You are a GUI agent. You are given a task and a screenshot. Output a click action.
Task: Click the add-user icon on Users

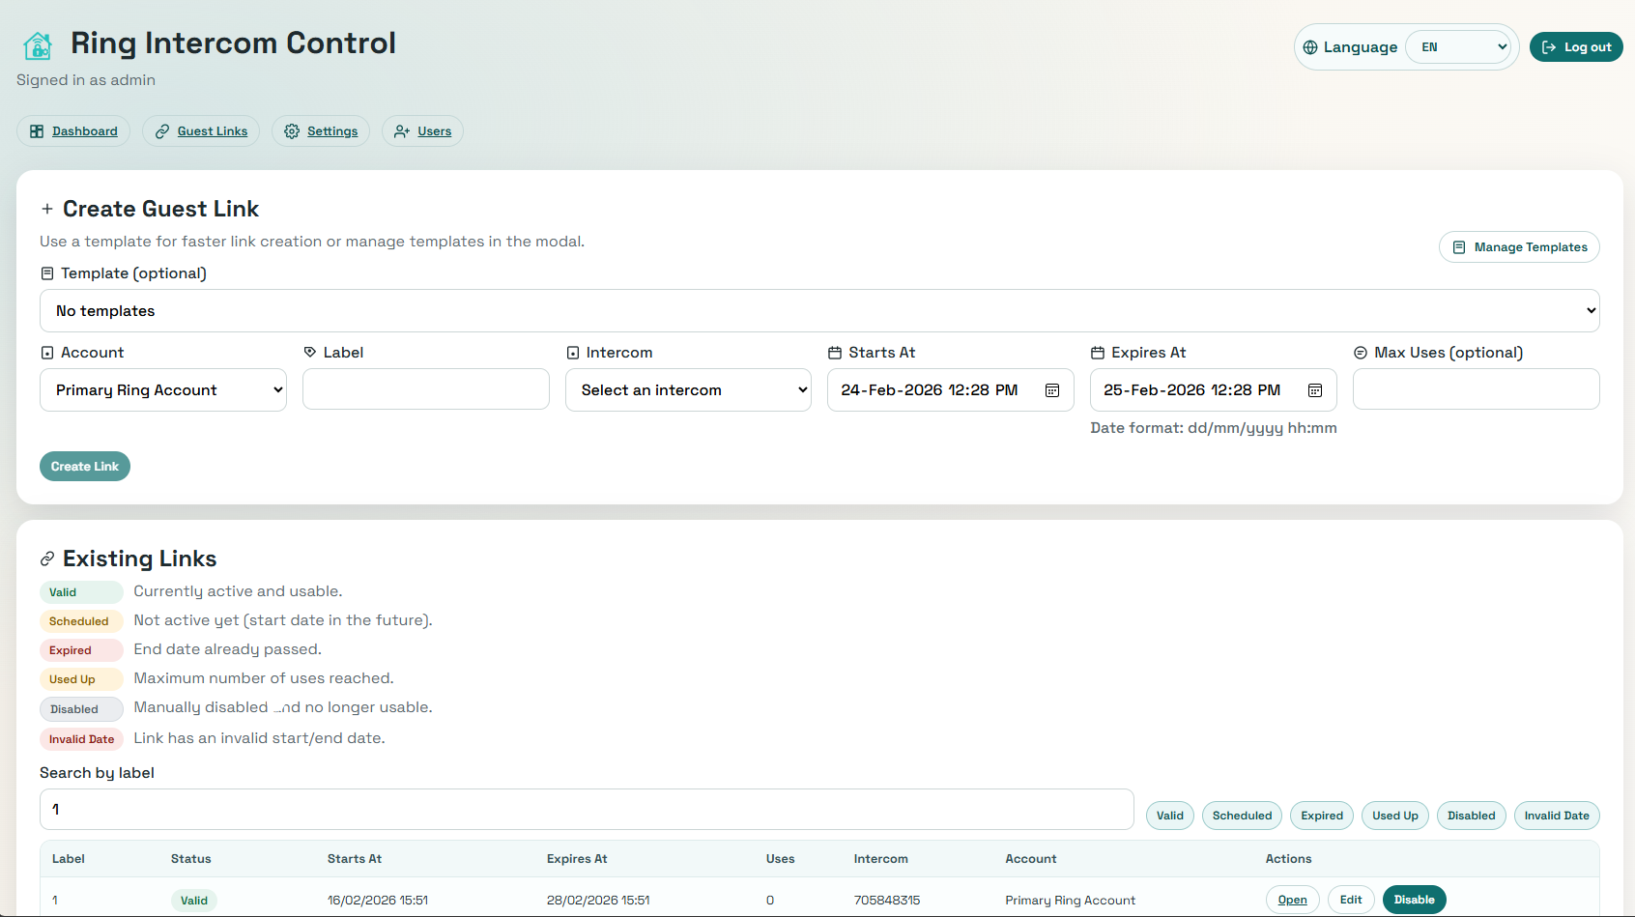402,131
